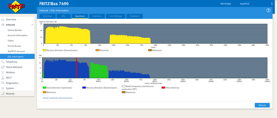Image resolution: width=277 pixels, height=118 pixels.
Task: Click the Wireless signal icon
Action: pyautogui.click(x=3, y=72)
